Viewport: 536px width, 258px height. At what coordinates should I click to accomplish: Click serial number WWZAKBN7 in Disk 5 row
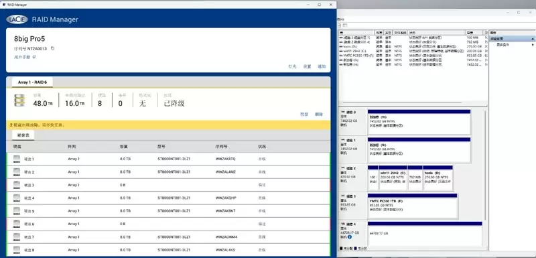(226, 211)
